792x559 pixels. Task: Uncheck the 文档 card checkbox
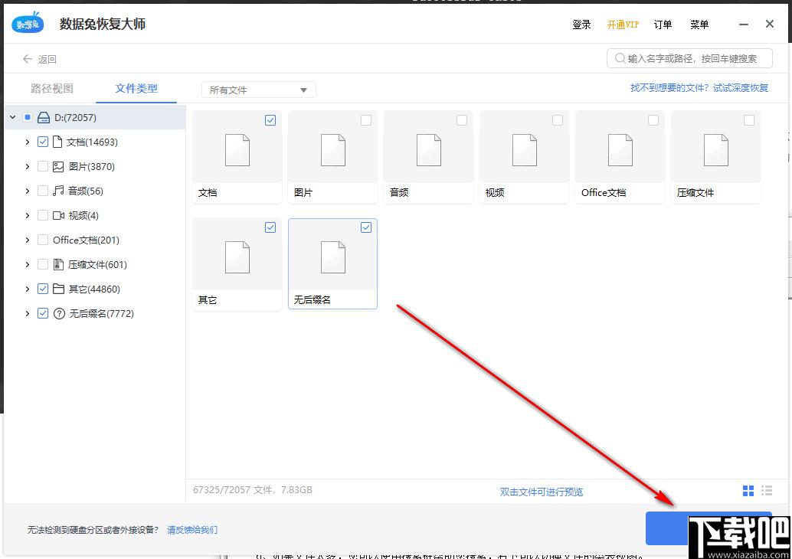[270, 120]
